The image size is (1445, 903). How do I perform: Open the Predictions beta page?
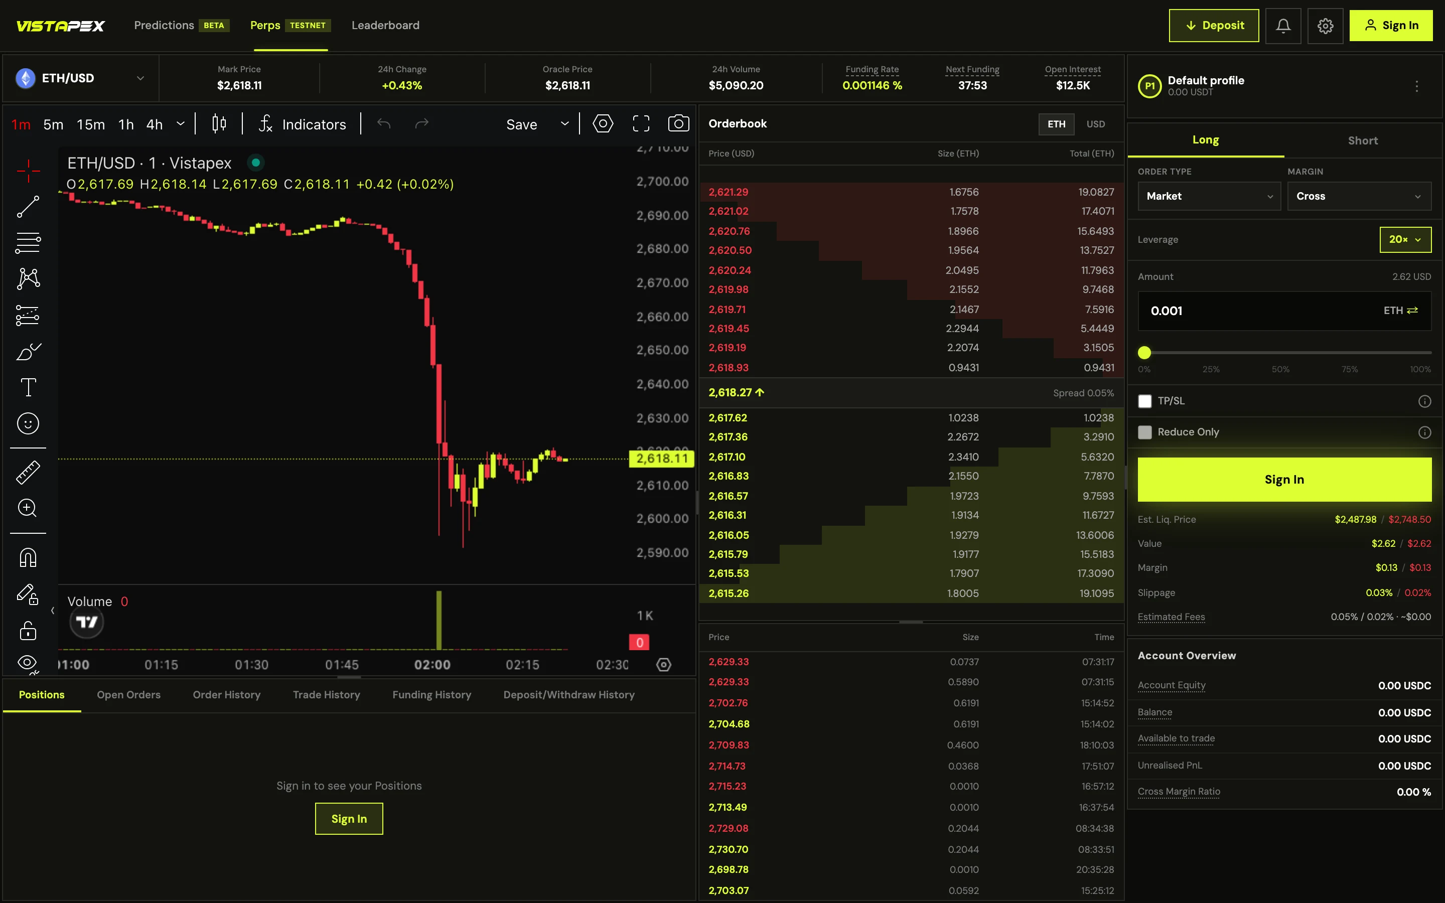tap(181, 25)
